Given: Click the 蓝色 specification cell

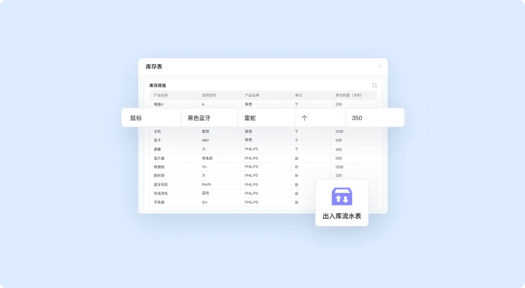Looking at the screenshot, I should pos(205,193).
